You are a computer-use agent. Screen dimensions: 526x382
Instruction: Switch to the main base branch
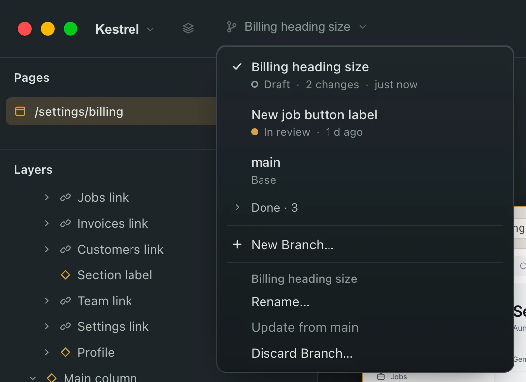pyautogui.click(x=365, y=170)
